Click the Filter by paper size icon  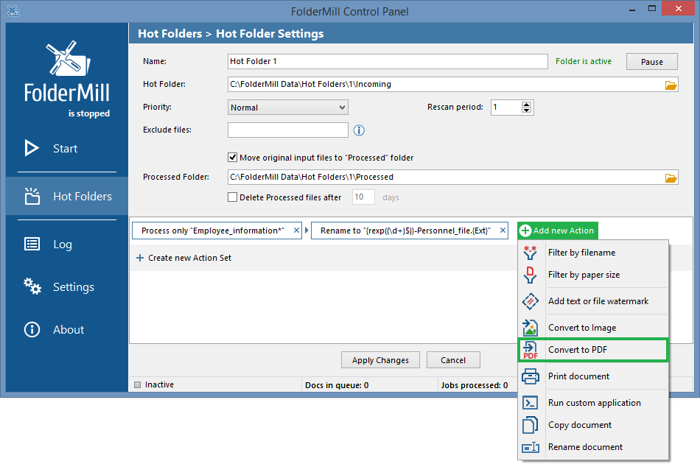click(530, 275)
